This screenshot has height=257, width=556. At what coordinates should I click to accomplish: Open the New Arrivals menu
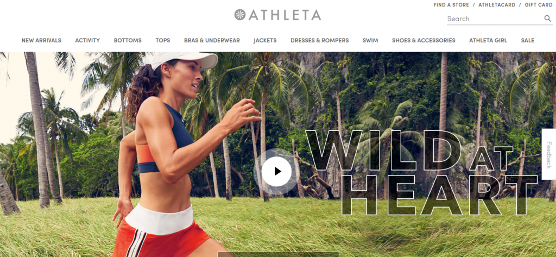point(41,40)
